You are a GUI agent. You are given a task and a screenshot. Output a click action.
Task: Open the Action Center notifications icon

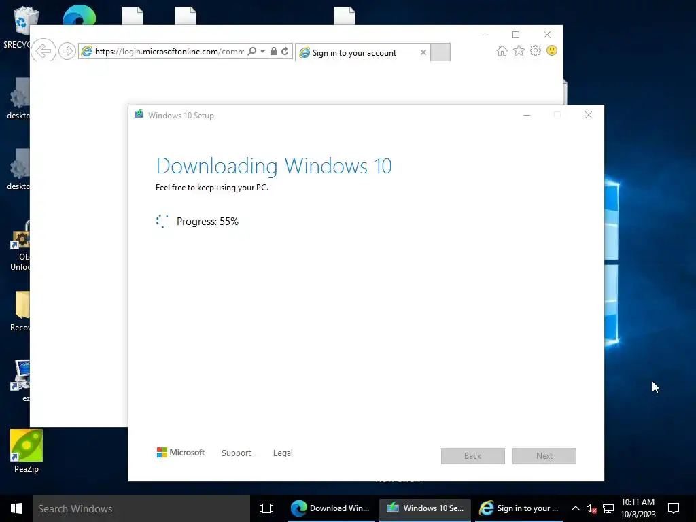674,508
